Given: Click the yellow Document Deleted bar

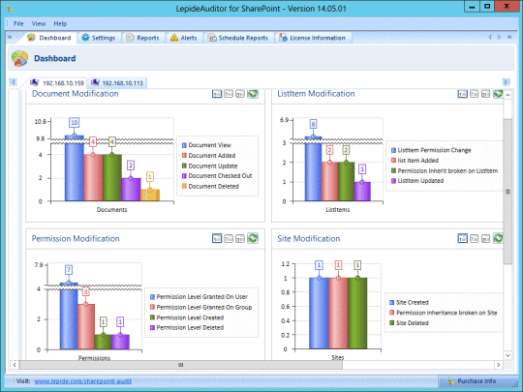Looking at the screenshot, I should pos(150,195).
